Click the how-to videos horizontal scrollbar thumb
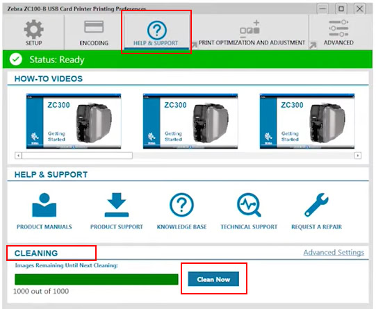Screen dimensions: 376x309 [77, 156]
